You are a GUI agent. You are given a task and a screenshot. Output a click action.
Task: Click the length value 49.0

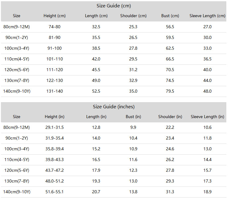point(96,80)
